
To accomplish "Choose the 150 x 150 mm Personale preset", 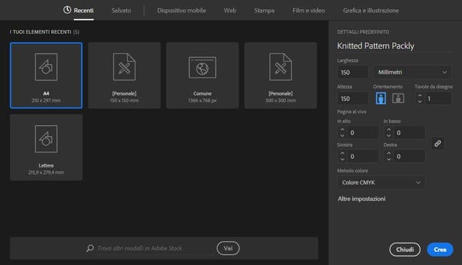I will 124,67.
